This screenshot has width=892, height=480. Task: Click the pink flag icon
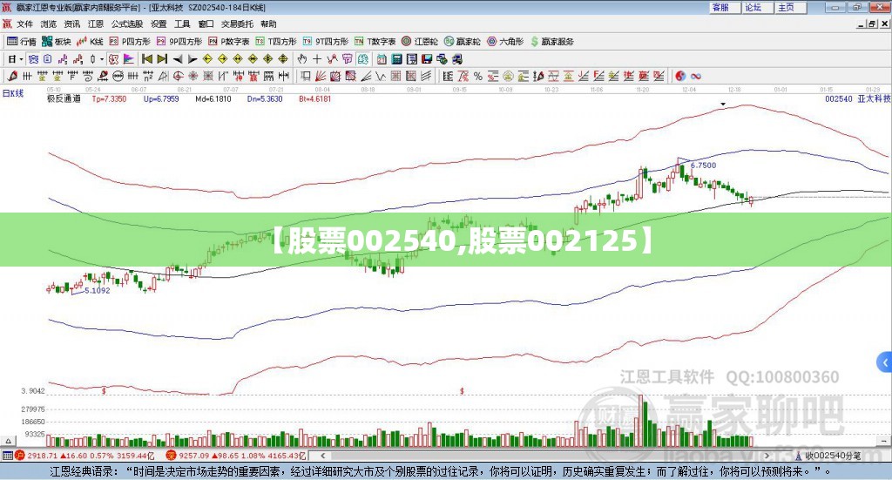pyautogui.click(x=129, y=59)
